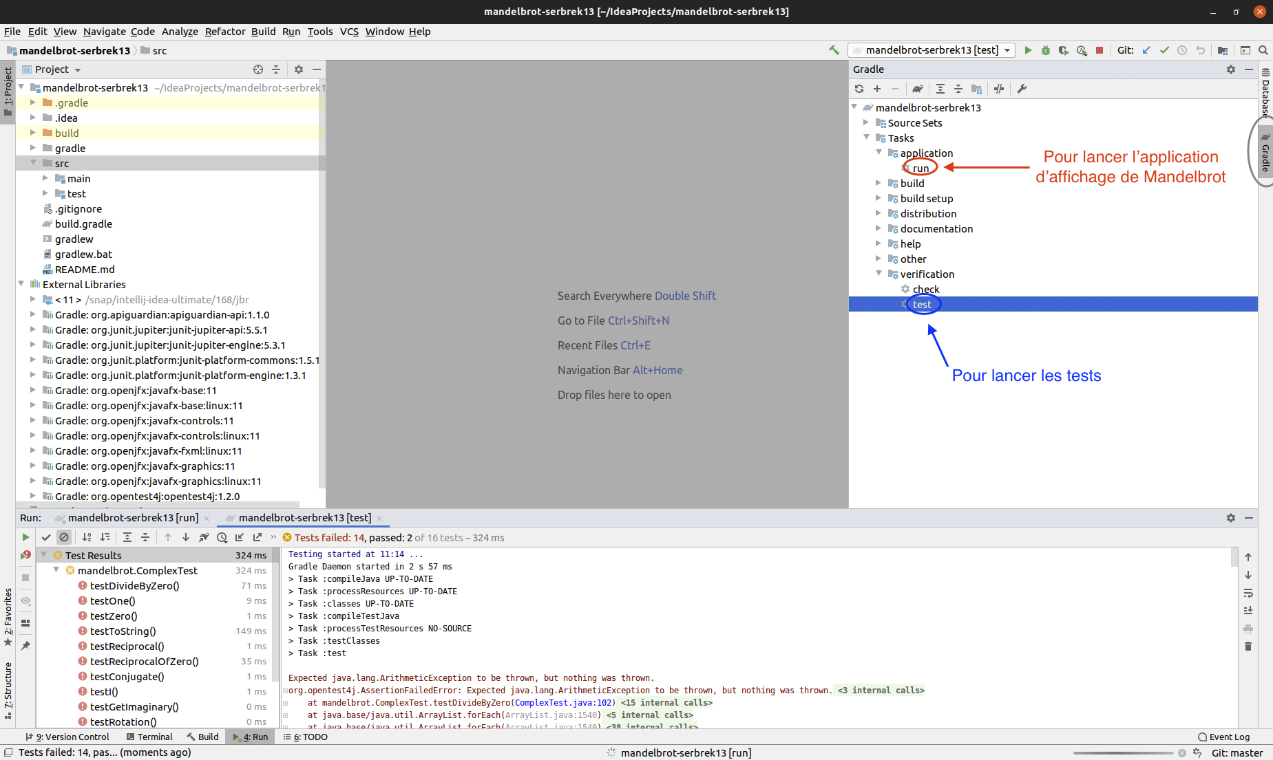Viewport: 1273px width, 760px height.
Task: Show Git history clock icon
Action: tap(1182, 50)
